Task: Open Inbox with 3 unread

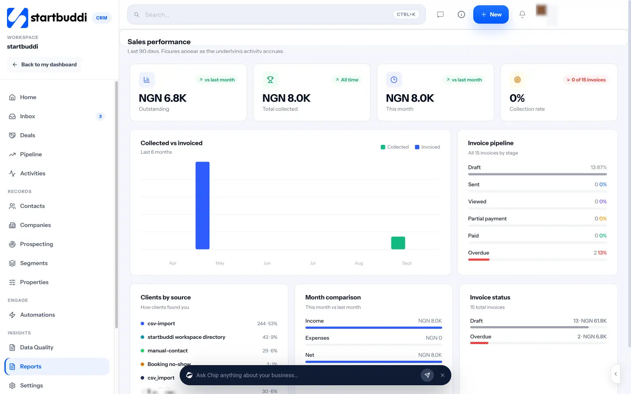Action: 57,116
